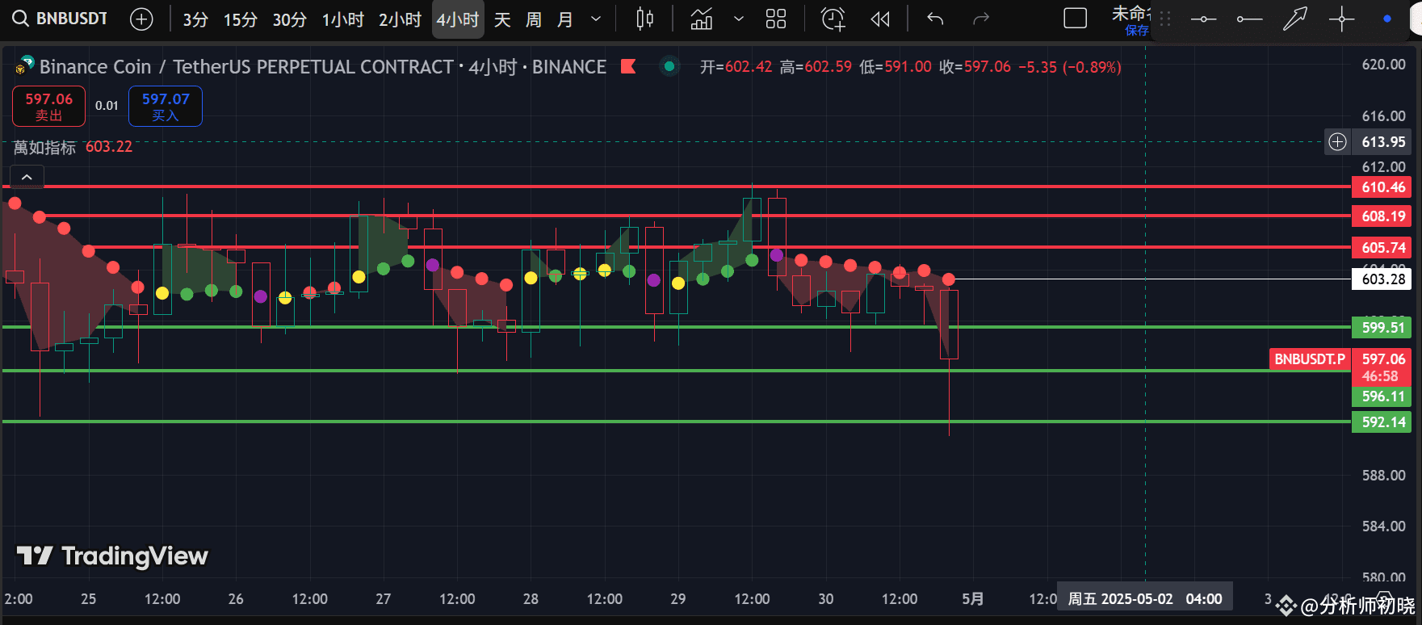Click the green market status dot
1422x625 pixels.
tap(669, 66)
